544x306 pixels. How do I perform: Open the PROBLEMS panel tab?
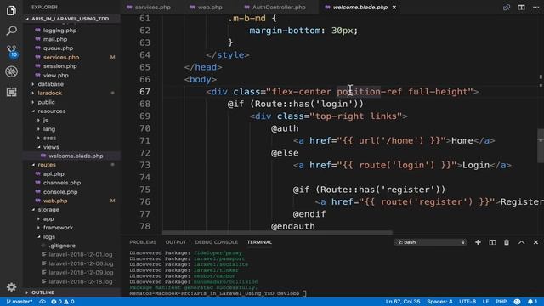click(x=143, y=242)
